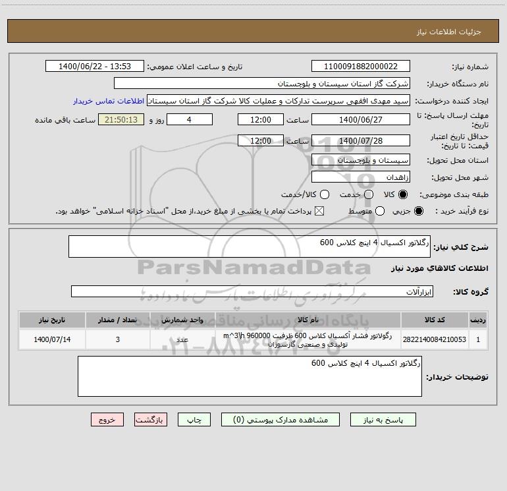Click the توضیحات خریدار notes box
This screenshot has width=507, height=491.
(x=250, y=376)
